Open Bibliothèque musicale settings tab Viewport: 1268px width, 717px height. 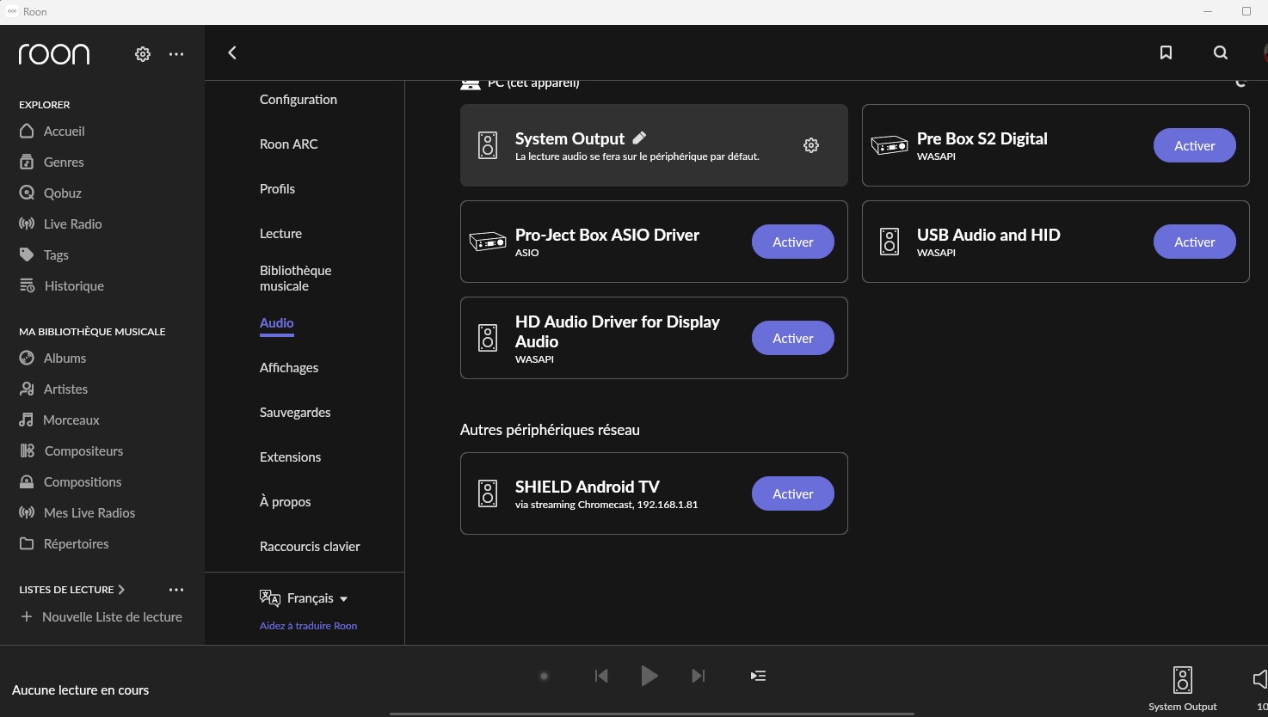click(296, 278)
